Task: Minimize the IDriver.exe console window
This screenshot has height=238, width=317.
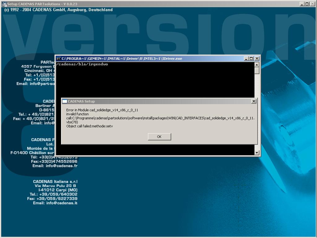Action: 246,59
